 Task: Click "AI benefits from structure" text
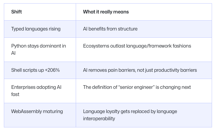coord(110,29)
